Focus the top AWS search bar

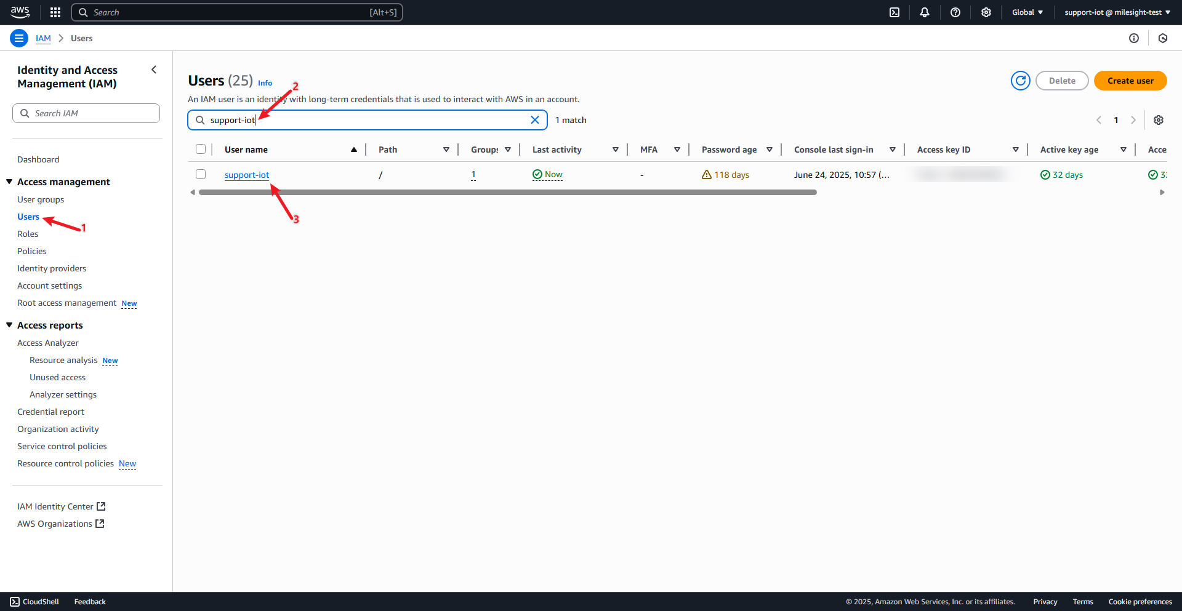coord(237,12)
